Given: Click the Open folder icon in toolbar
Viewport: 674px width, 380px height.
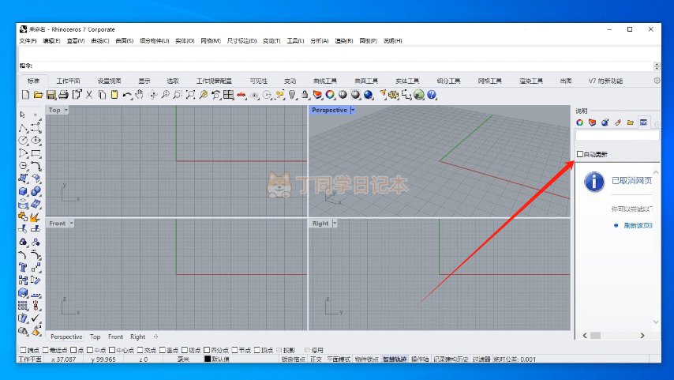Looking at the screenshot, I should (x=38, y=95).
